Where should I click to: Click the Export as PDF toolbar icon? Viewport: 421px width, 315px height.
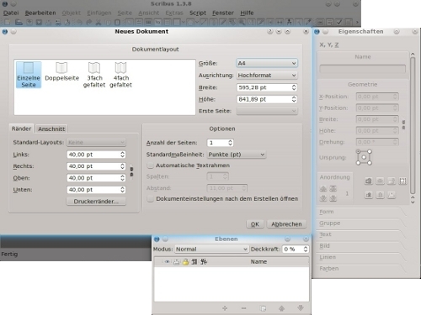click(x=67, y=22)
